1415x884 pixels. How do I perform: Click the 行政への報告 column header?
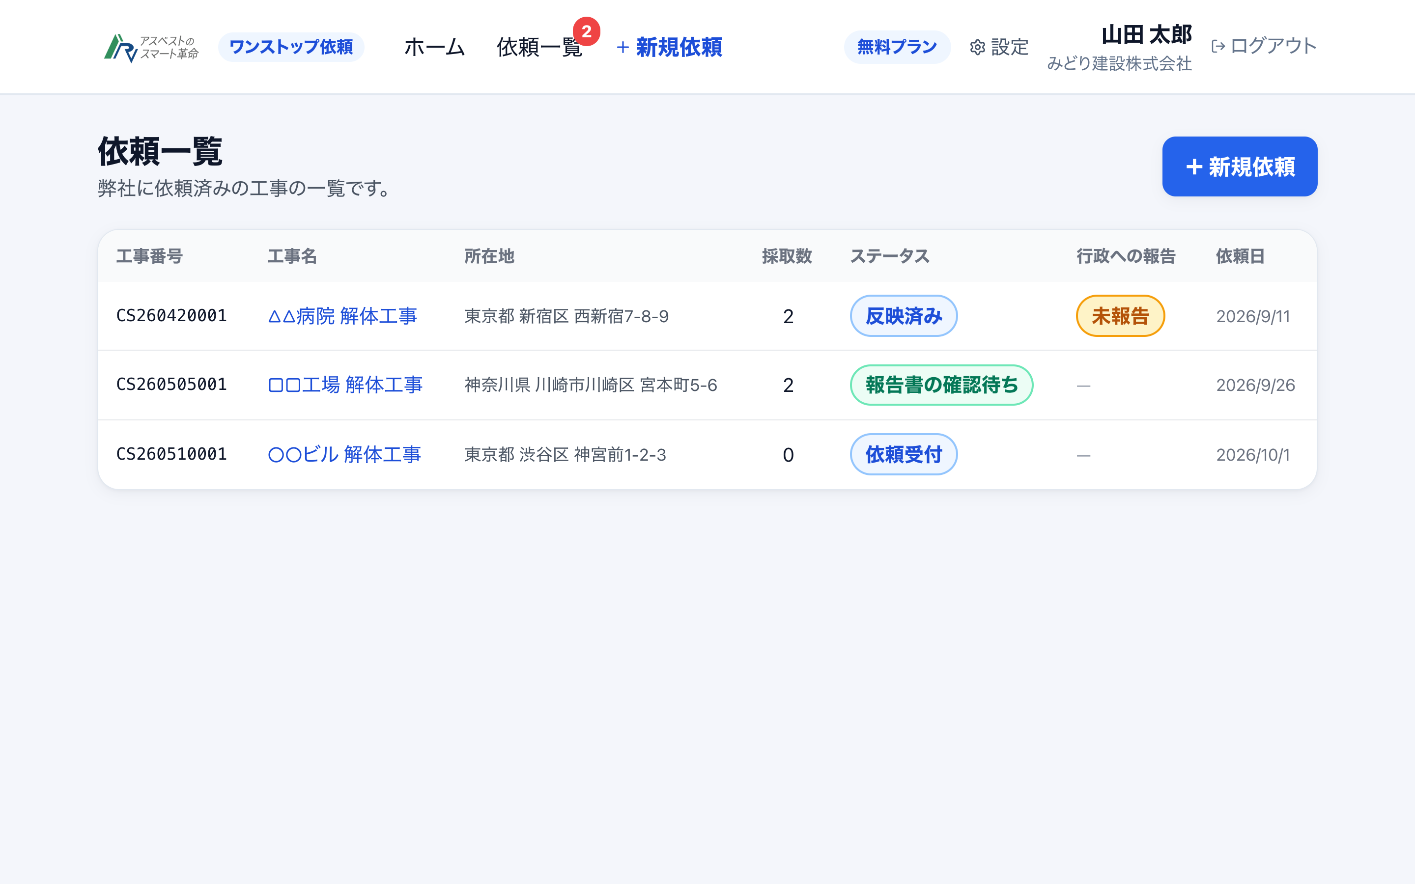tap(1126, 256)
